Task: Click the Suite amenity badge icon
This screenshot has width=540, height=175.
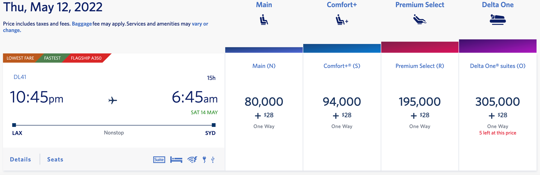Action: pyautogui.click(x=159, y=159)
